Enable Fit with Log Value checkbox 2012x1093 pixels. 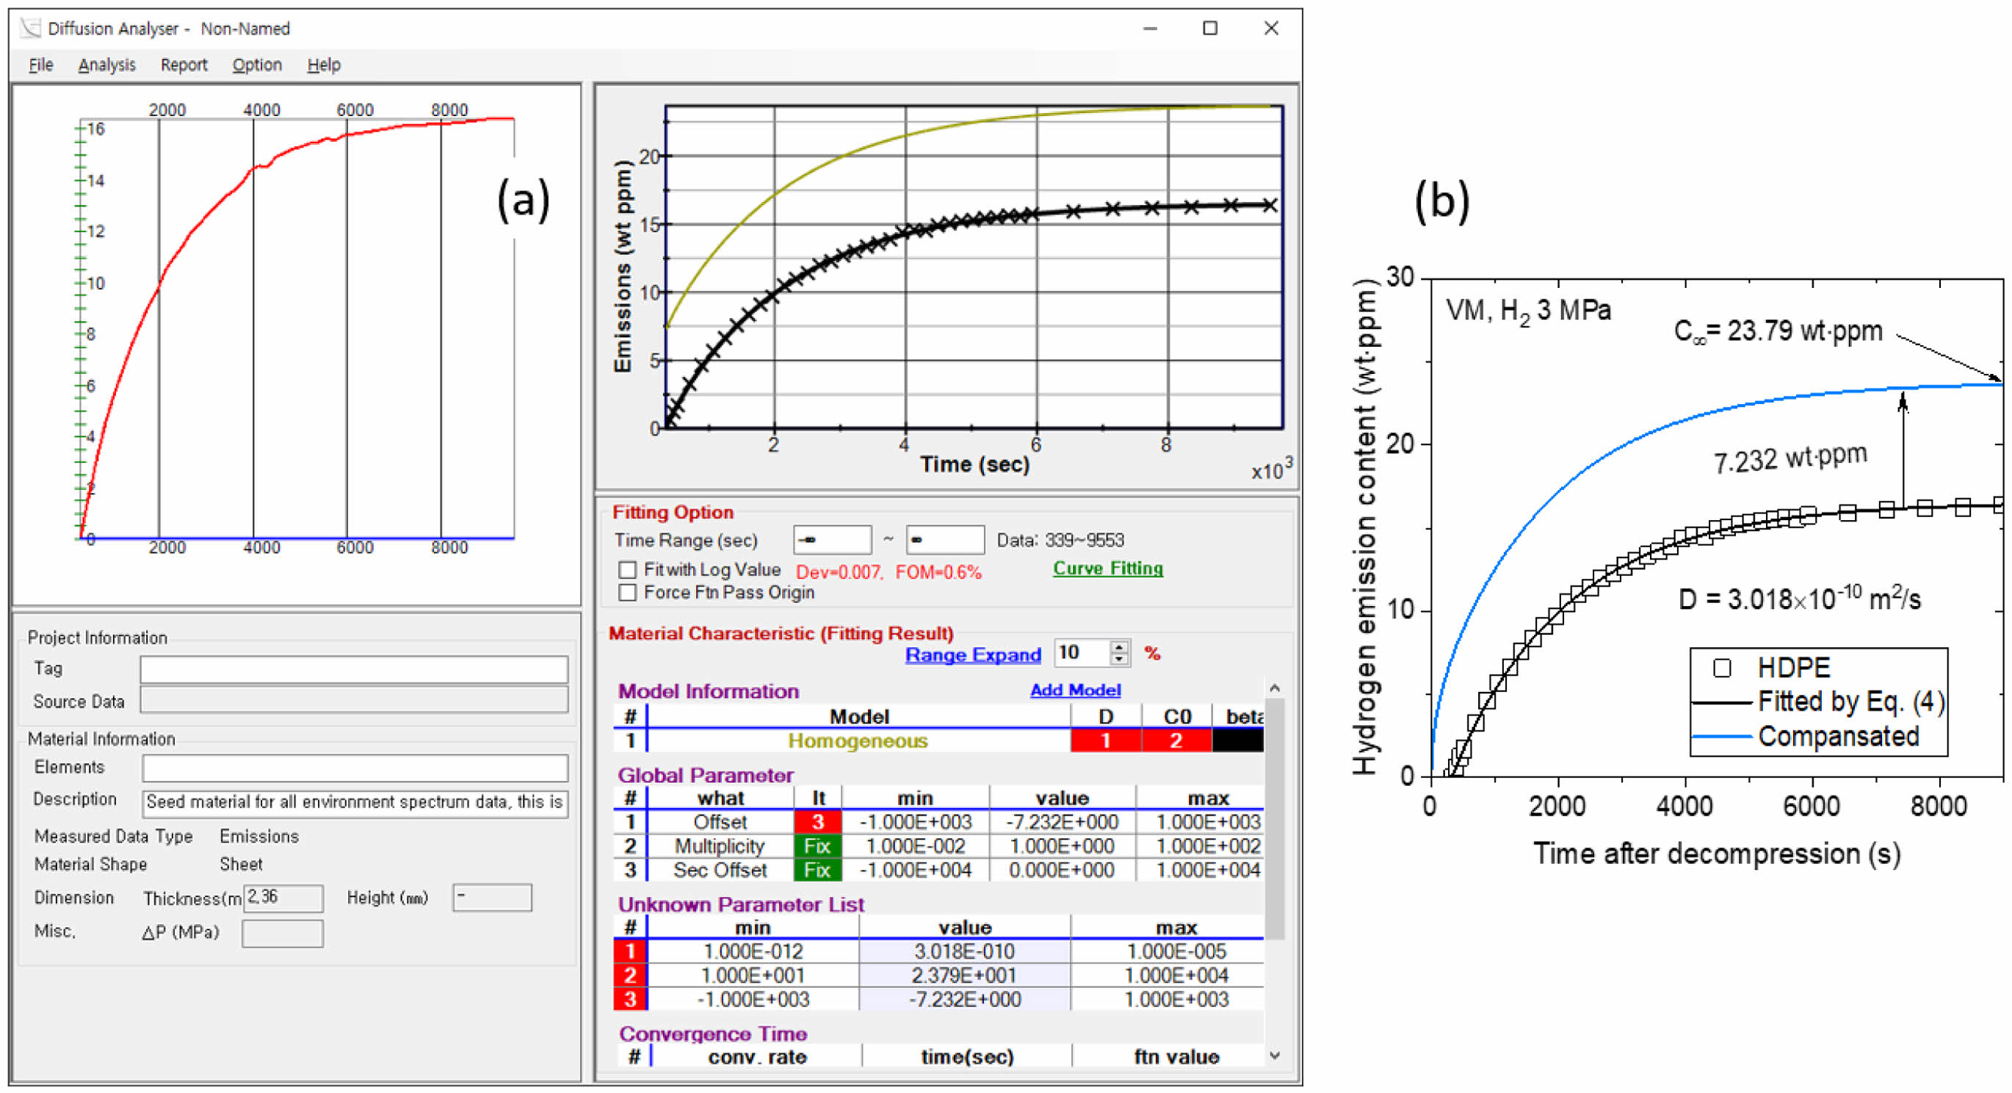(x=626, y=569)
